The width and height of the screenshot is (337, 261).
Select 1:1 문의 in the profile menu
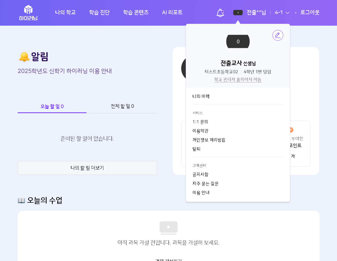pyautogui.click(x=200, y=122)
